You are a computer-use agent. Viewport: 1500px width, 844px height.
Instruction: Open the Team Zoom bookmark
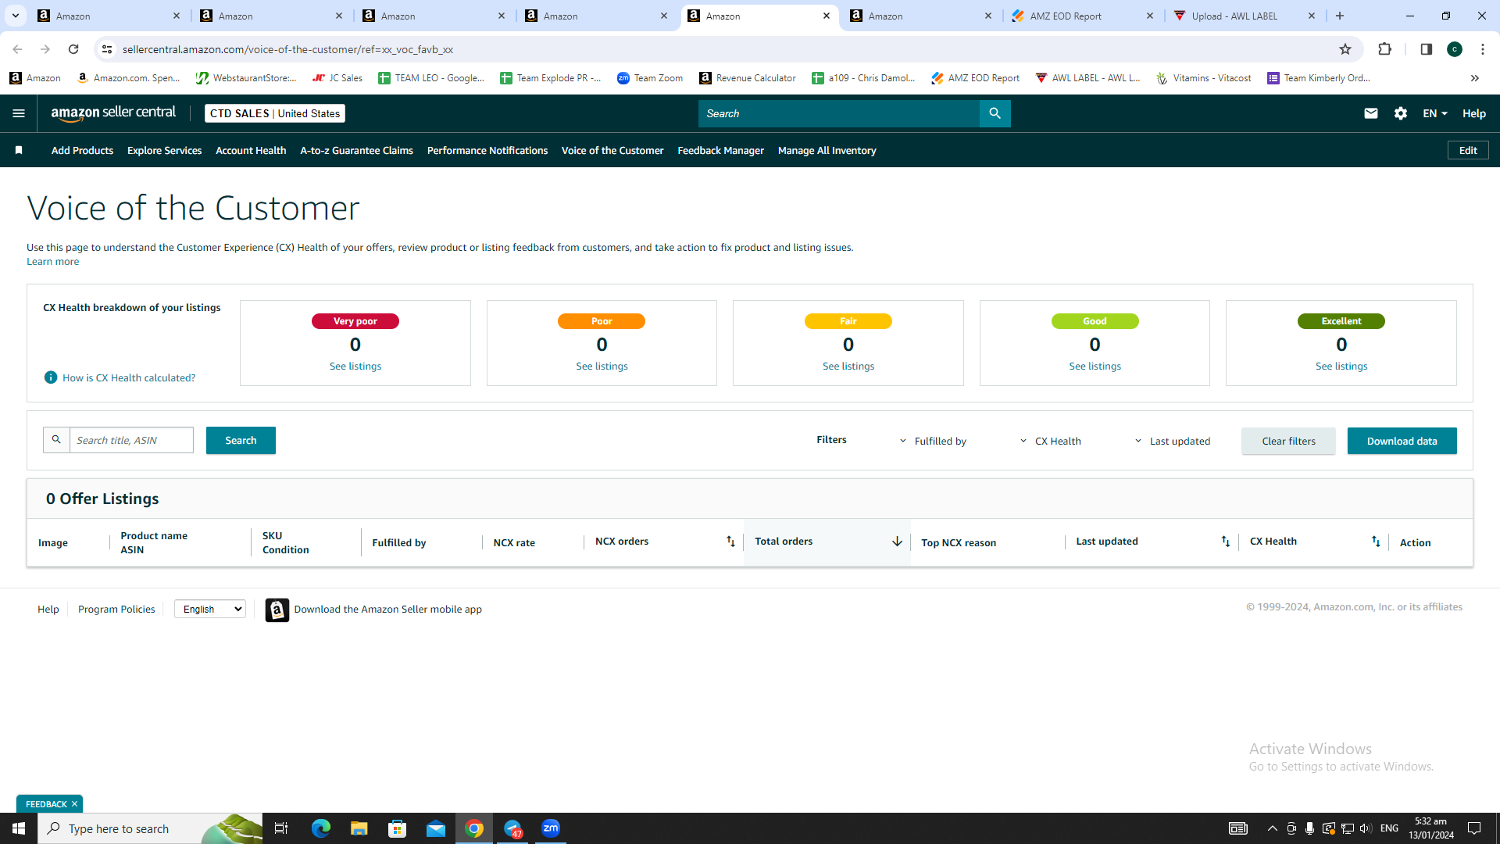650,78
